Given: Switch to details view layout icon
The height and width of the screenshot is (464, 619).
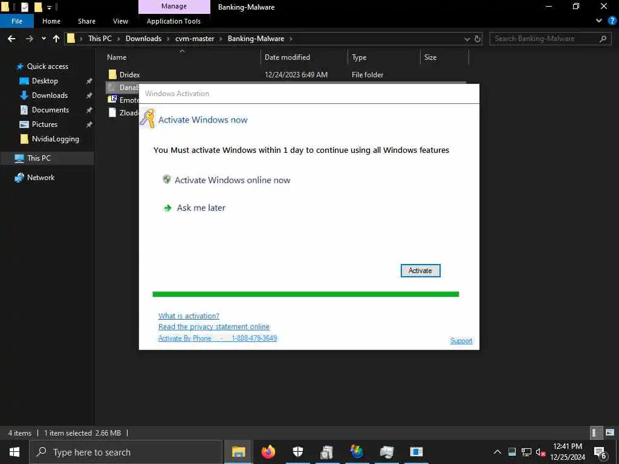Looking at the screenshot, I should pyautogui.click(x=595, y=433).
